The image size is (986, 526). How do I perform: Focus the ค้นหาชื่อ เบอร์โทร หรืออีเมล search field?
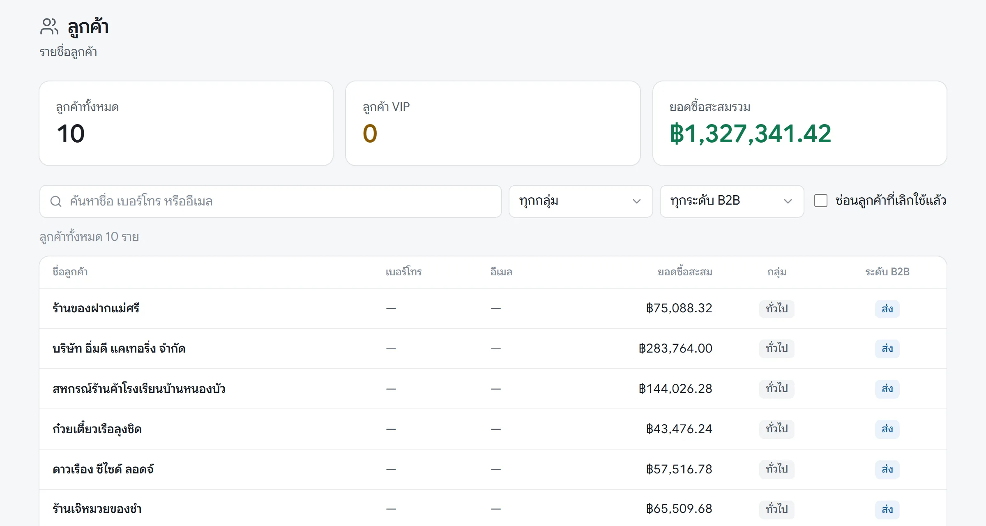pyautogui.click(x=270, y=201)
